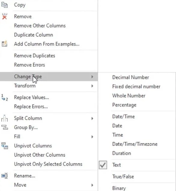
Task: Expand the Fill submenu arrow
Action: click(92, 137)
